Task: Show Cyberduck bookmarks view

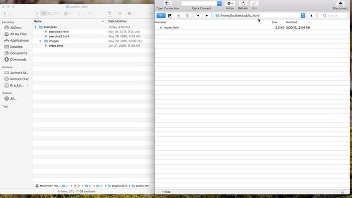Action: tap(170, 15)
